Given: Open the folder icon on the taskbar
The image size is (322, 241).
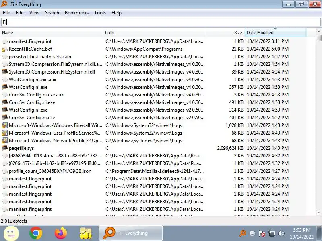Looking at the screenshot, I should click(x=86, y=233).
